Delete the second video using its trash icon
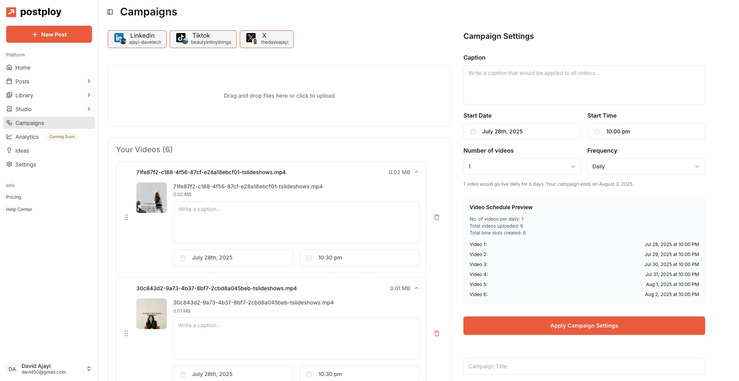 click(x=436, y=333)
